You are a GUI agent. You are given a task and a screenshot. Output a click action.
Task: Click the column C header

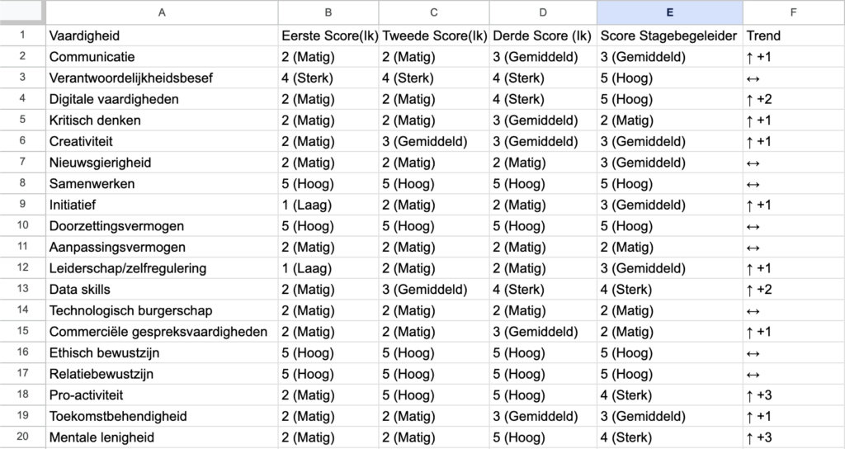click(x=434, y=12)
